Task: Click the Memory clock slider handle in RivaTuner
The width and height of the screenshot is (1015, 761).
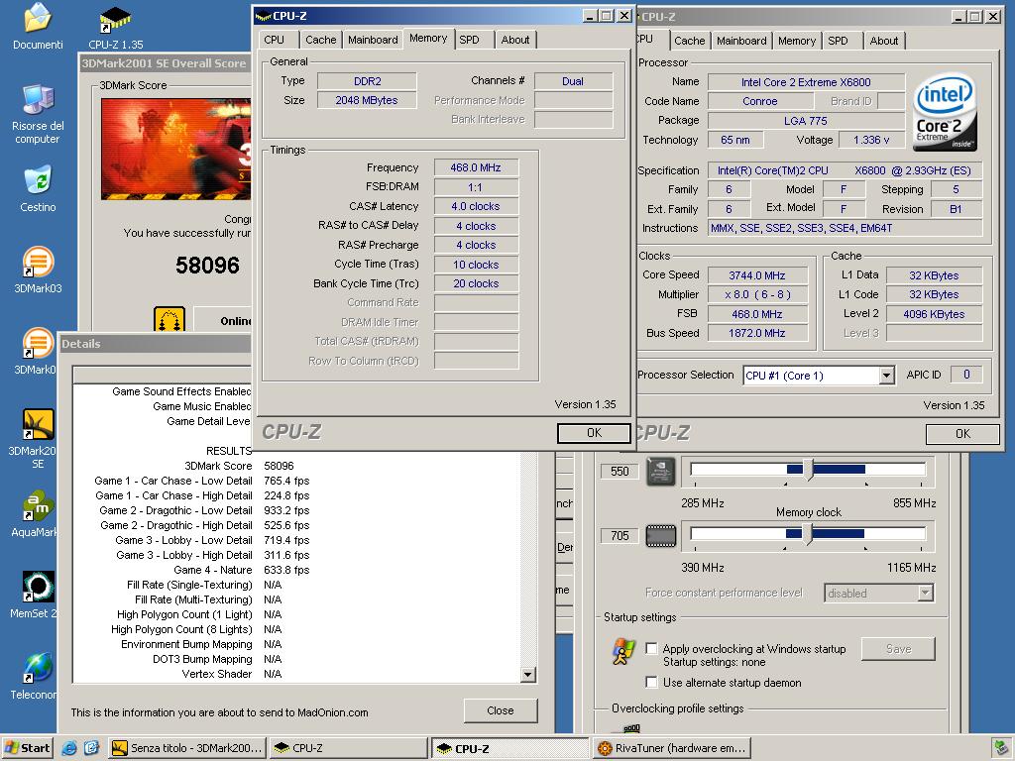Action: (807, 534)
